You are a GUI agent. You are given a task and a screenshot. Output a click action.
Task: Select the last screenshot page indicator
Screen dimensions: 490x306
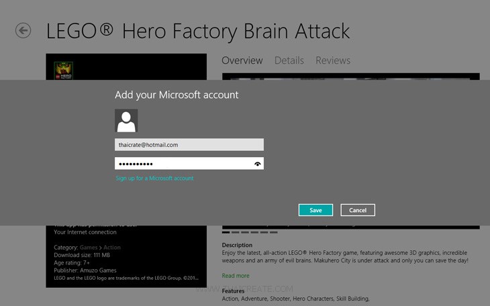273,232
